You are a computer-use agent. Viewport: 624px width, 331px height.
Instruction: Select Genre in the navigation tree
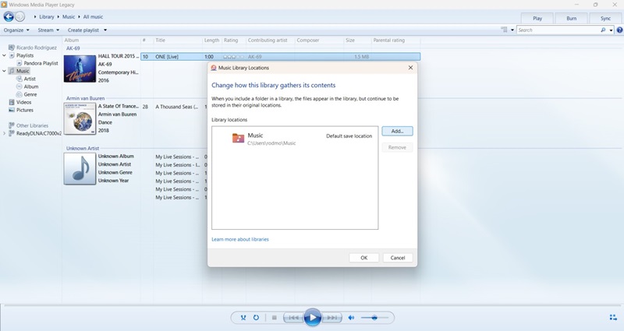30,94
